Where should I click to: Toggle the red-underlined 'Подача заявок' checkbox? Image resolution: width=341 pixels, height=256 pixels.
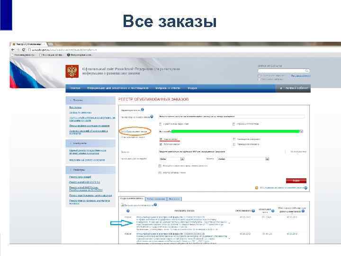click(161, 139)
